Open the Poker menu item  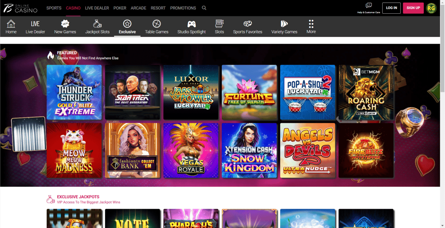(x=120, y=8)
